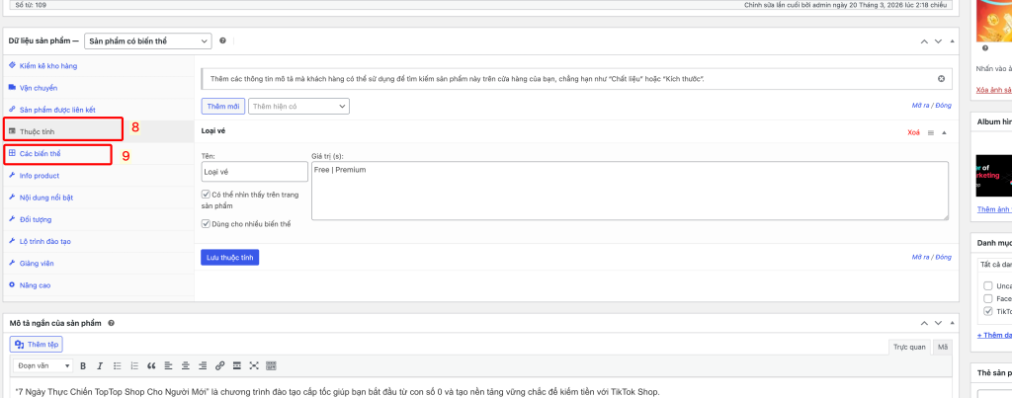Insert a blockquote using the quote icon

(151, 365)
